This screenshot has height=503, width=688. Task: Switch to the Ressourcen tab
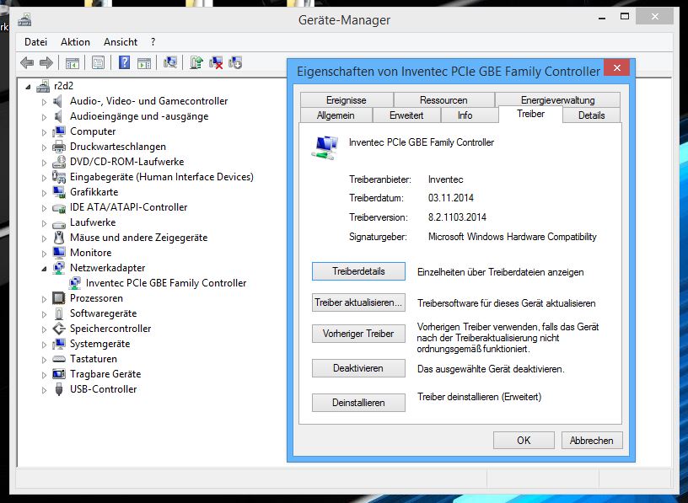point(443,100)
